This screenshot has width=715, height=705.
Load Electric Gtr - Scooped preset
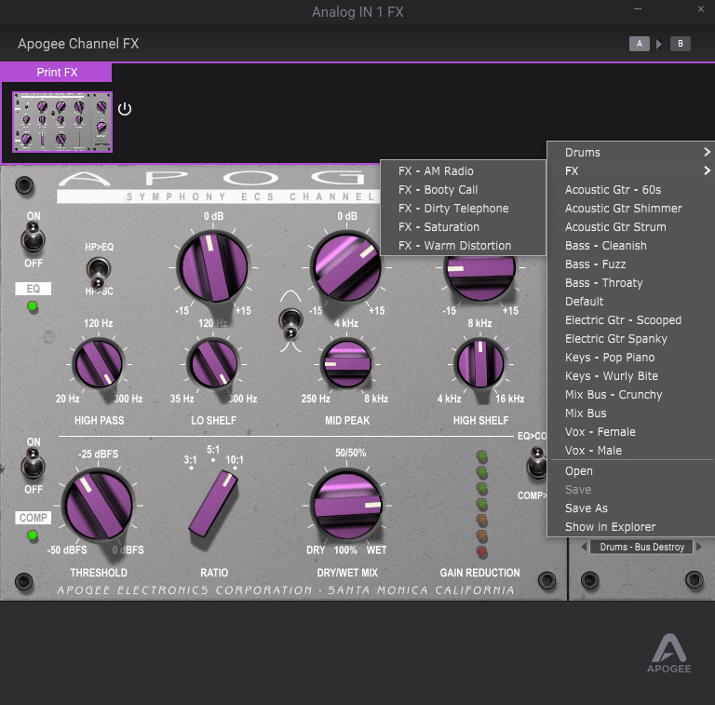630,320
